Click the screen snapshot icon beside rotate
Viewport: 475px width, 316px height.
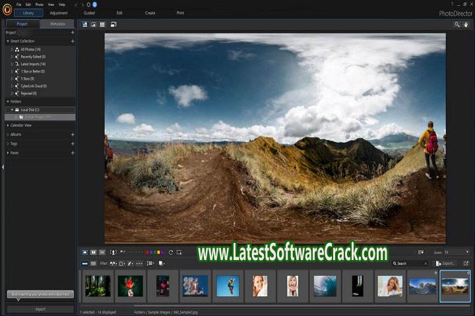pos(179,252)
